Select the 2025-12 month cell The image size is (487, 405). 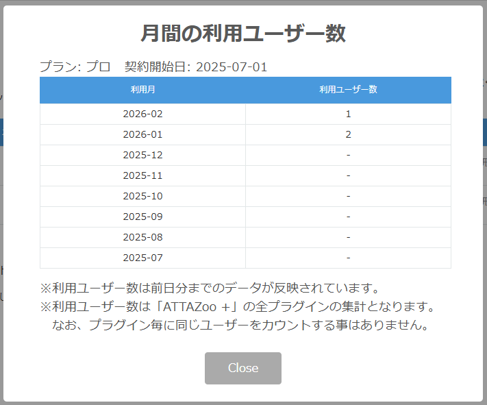point(142,155)
